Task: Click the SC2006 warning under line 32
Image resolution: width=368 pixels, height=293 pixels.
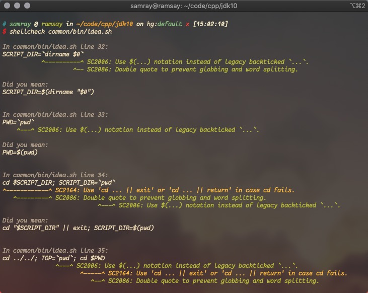Action: (198, 62)
